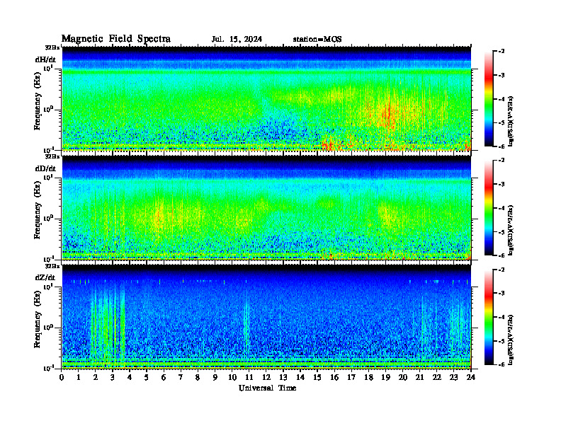This screenshot has width=561, height=433.
Task: Click the 'station=MOS' label
Action: pyautogui.click(x=317, y=40)
